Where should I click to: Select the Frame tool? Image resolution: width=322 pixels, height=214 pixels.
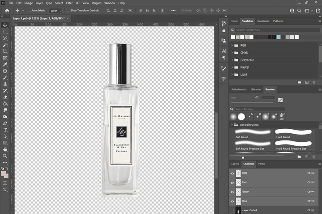pos(5,58)
